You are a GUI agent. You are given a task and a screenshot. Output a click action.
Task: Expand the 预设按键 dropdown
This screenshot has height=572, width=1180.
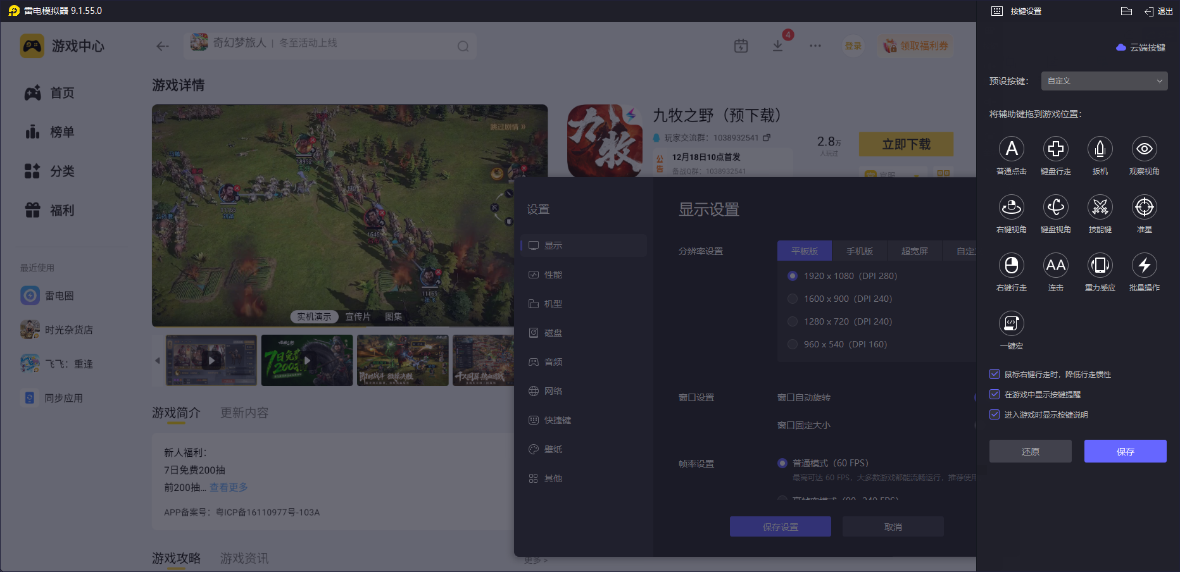point(1105,81)
